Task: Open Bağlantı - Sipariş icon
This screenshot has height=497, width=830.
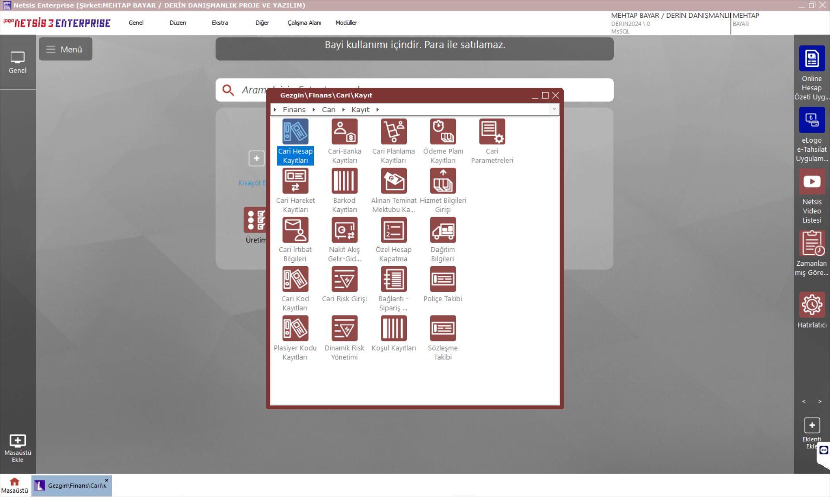Action: coord(393,279)
